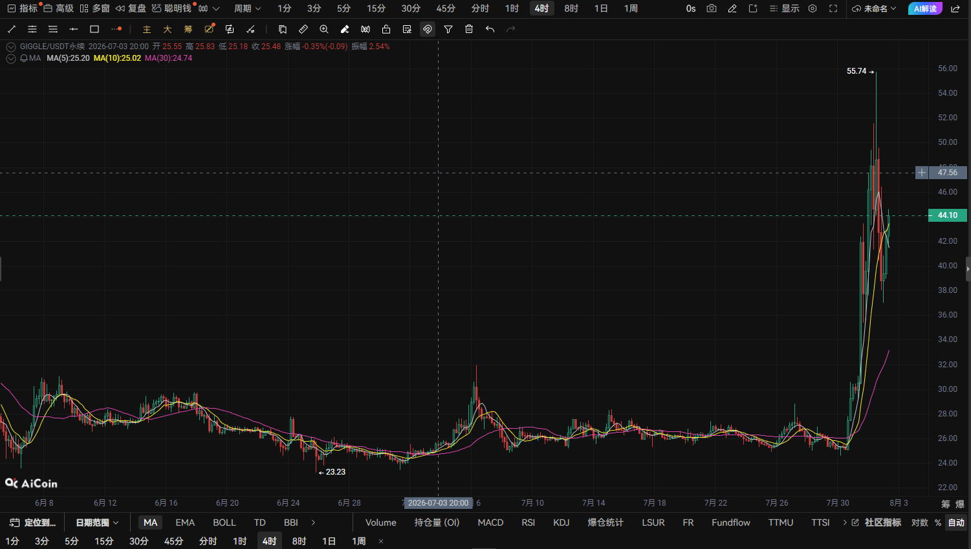Screen dimensions: 971x549
Task: Open the 多窗 multi-window layout
Action: coord(94,8)
